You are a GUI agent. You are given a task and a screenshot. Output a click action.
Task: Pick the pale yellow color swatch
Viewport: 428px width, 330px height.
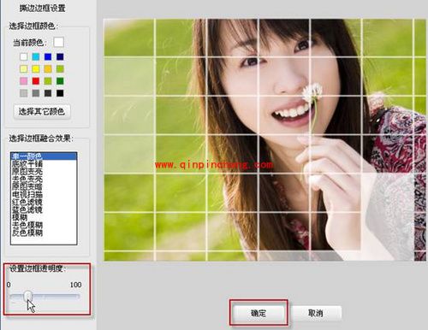[24, 68]
